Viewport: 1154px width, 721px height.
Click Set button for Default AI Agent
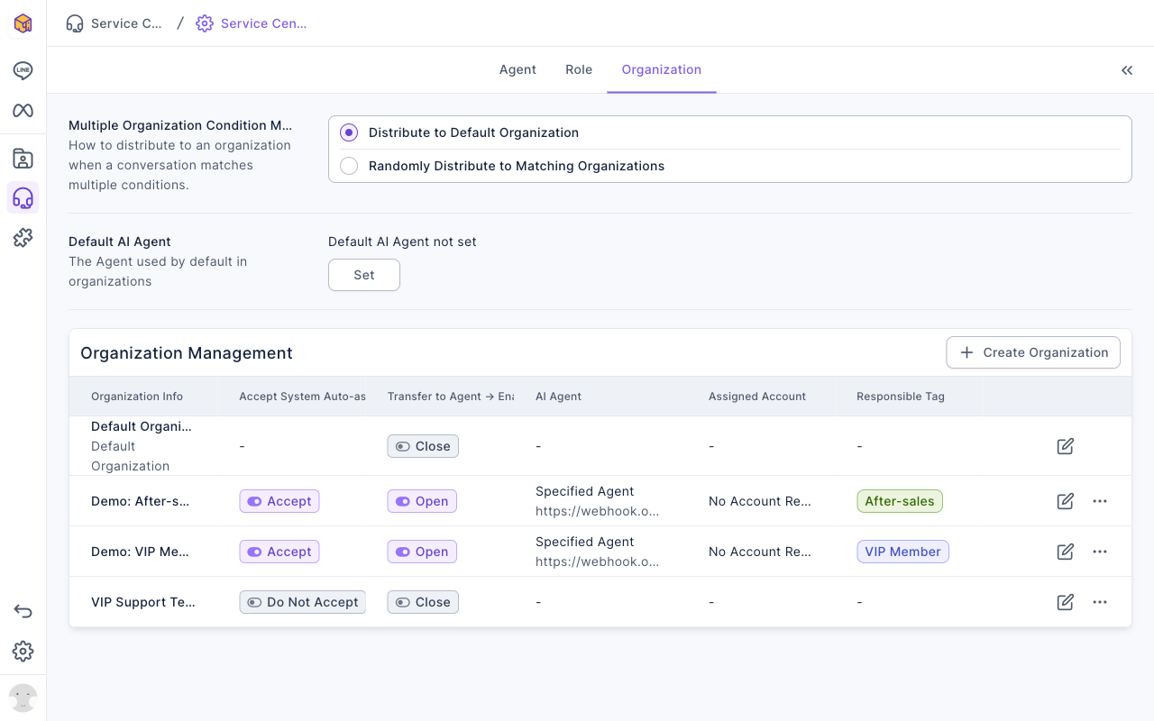[364, 275]
